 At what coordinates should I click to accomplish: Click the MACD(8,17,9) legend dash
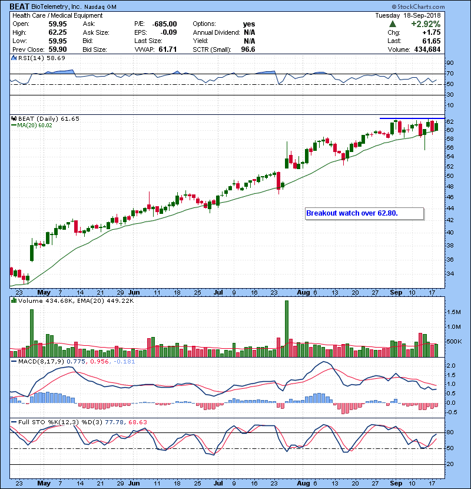tap(14, 362)
